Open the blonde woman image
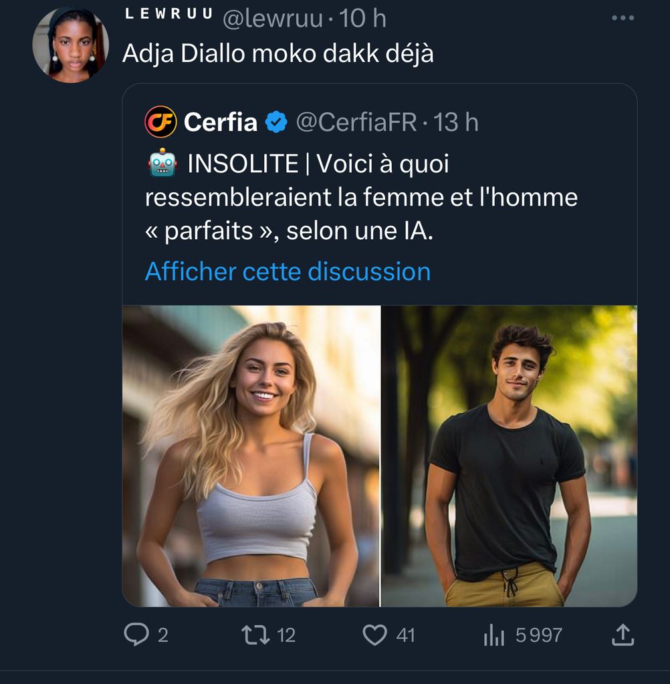Screen dimensions: 670x684 tap(251, 456)
